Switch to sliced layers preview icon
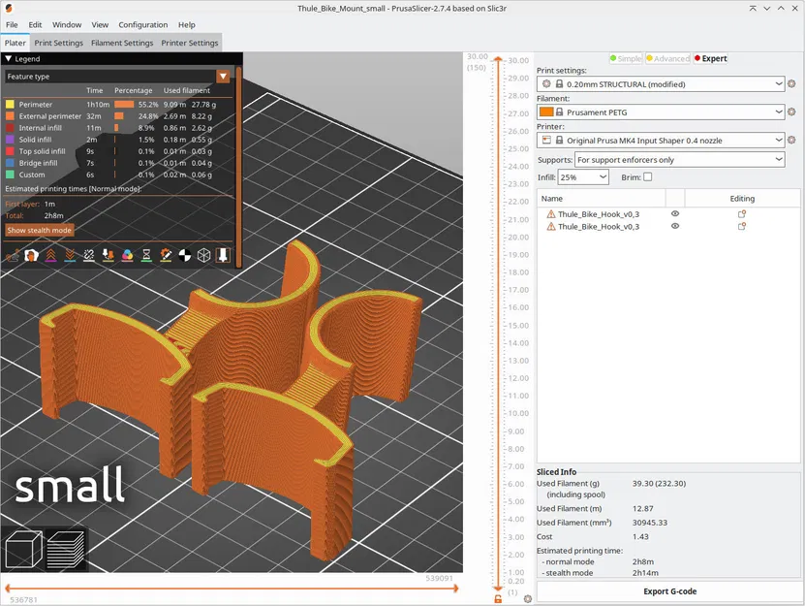This screenshot has width=805, height=606. point(65,549)
